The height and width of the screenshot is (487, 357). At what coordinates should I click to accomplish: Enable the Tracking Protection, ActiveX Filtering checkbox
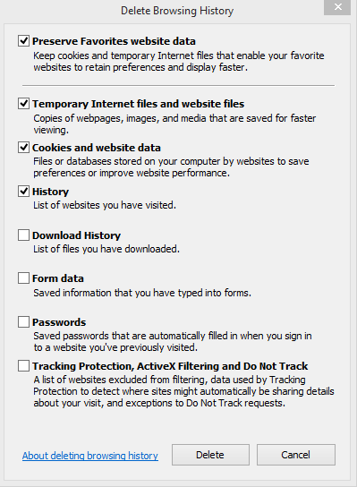23,366
